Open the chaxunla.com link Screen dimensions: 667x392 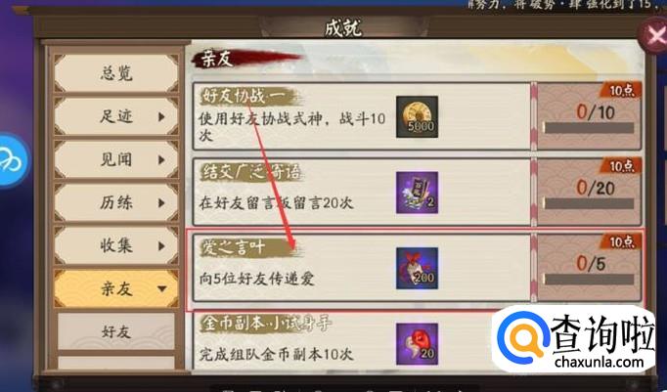point(599,362)
